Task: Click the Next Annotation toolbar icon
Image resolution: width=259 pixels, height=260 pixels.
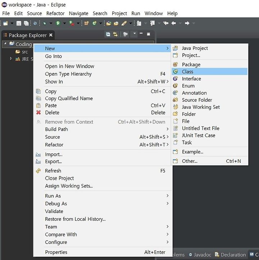Action: pos(139,23)
